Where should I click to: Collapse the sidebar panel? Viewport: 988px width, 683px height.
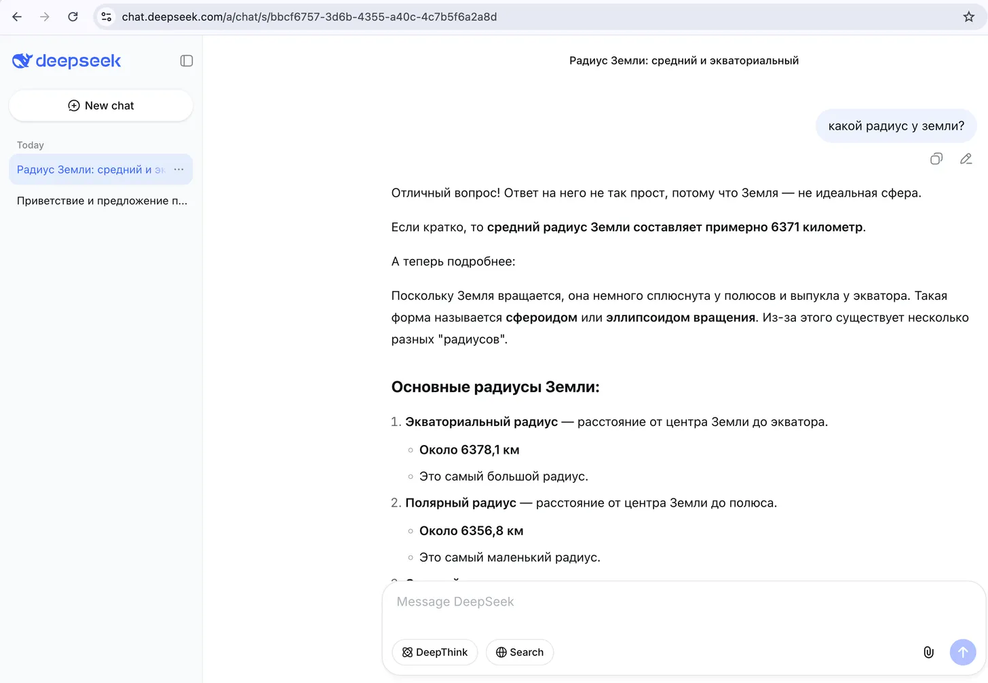[x=186, y=60]
